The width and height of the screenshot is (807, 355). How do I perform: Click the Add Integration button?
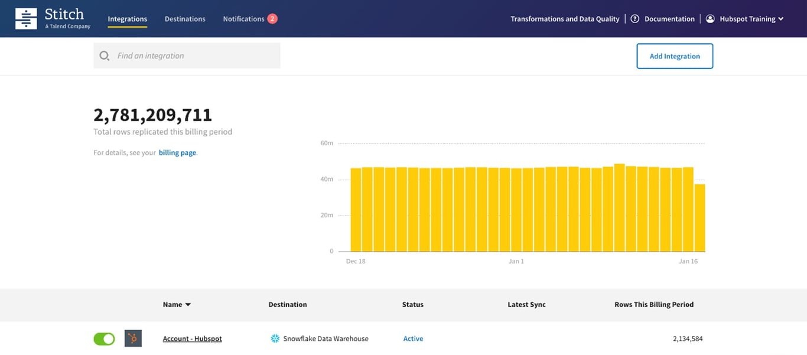point(675,56)
